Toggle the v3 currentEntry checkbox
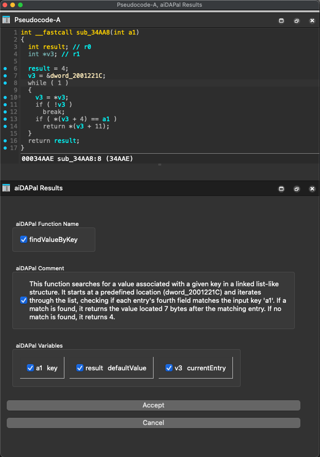The image size is (320, 457). click(x=169, y=368)
